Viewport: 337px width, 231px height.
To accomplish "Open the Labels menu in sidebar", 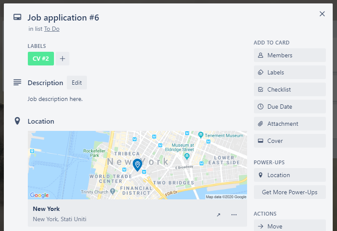I will point(289,72).
